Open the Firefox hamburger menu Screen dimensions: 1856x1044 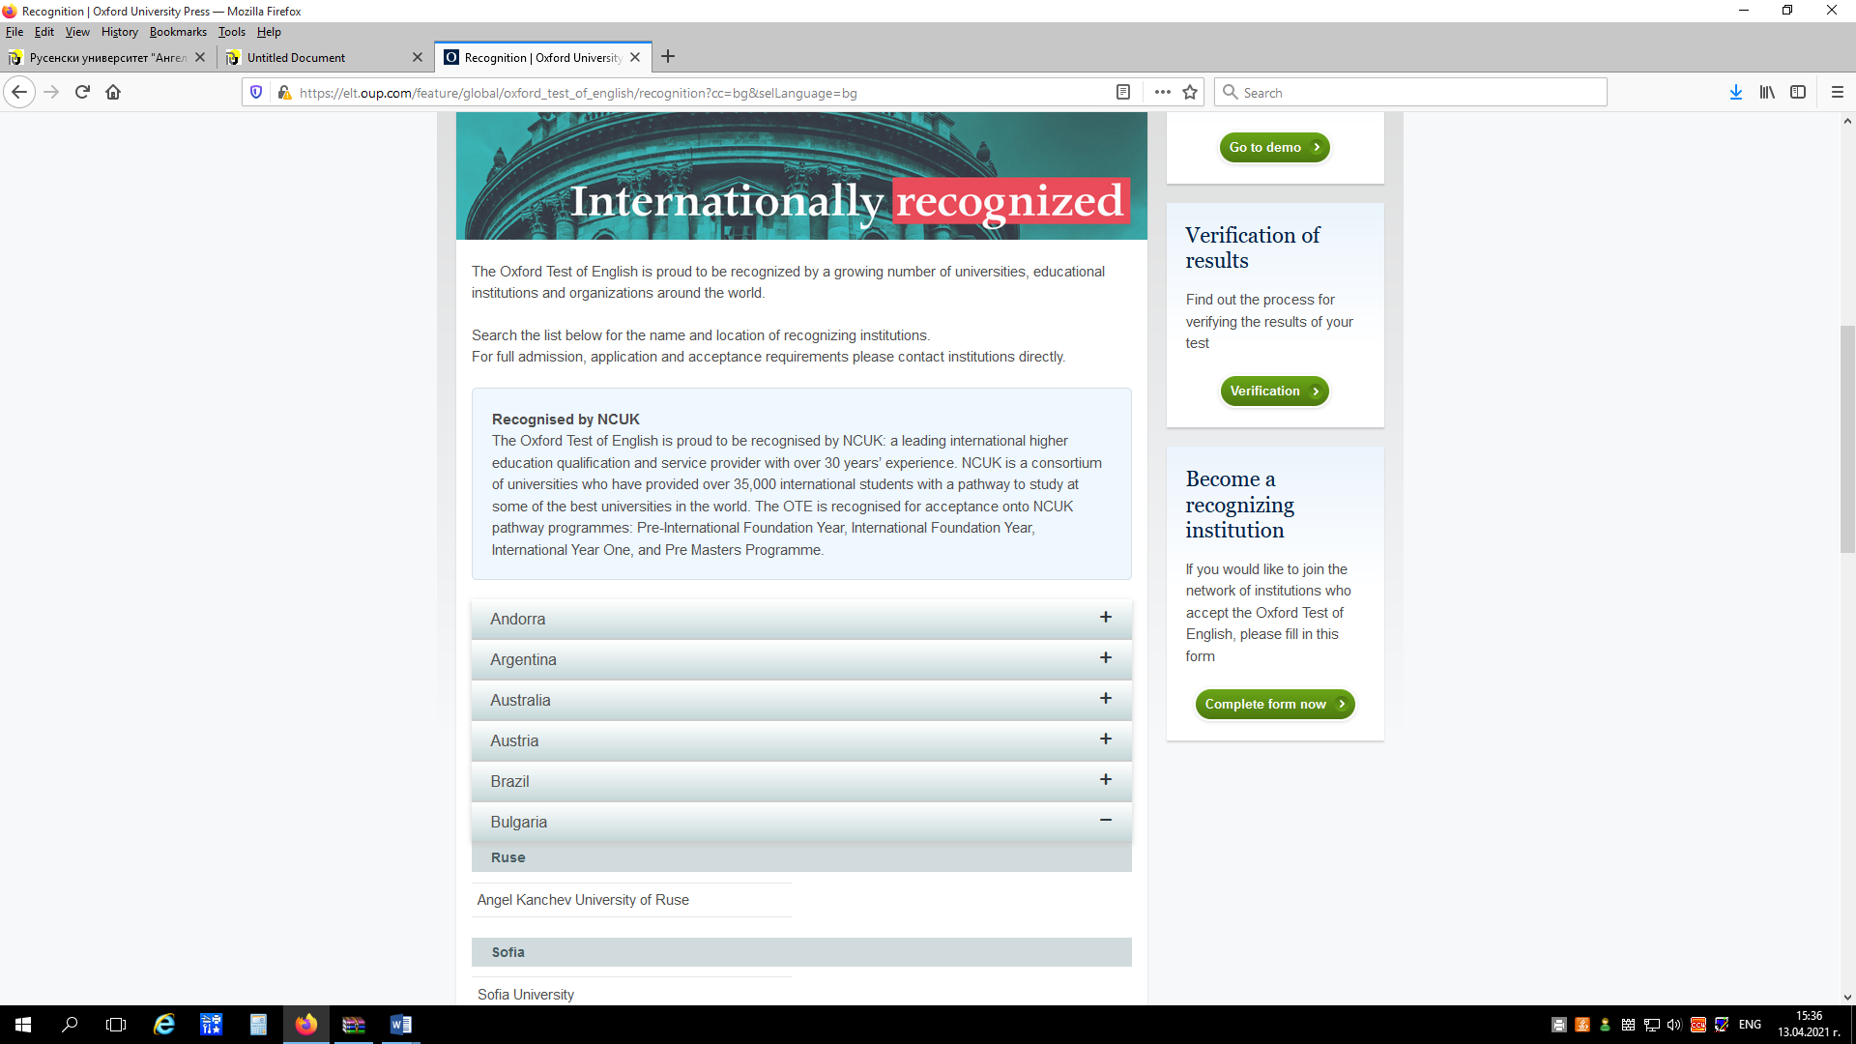coord(1838,92)
